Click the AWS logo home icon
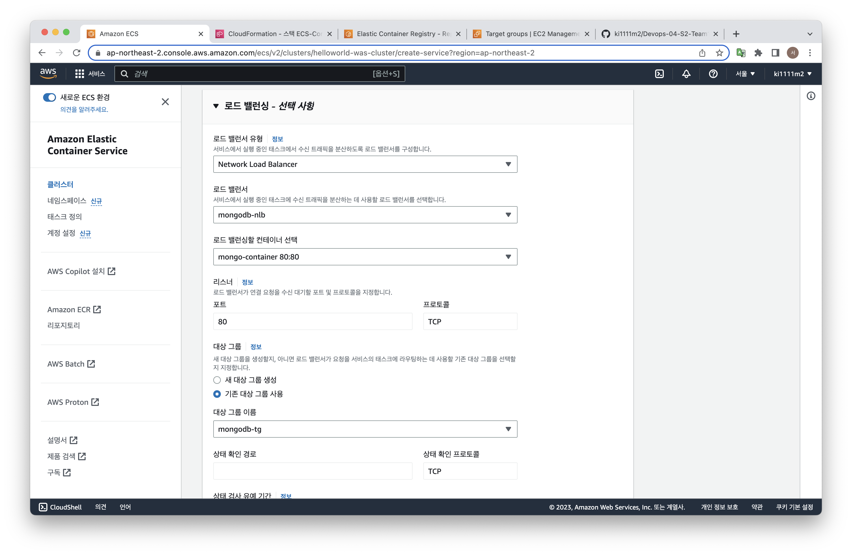Image resolution: width=852 pixels, height=555 pixels. pos(48,73)
